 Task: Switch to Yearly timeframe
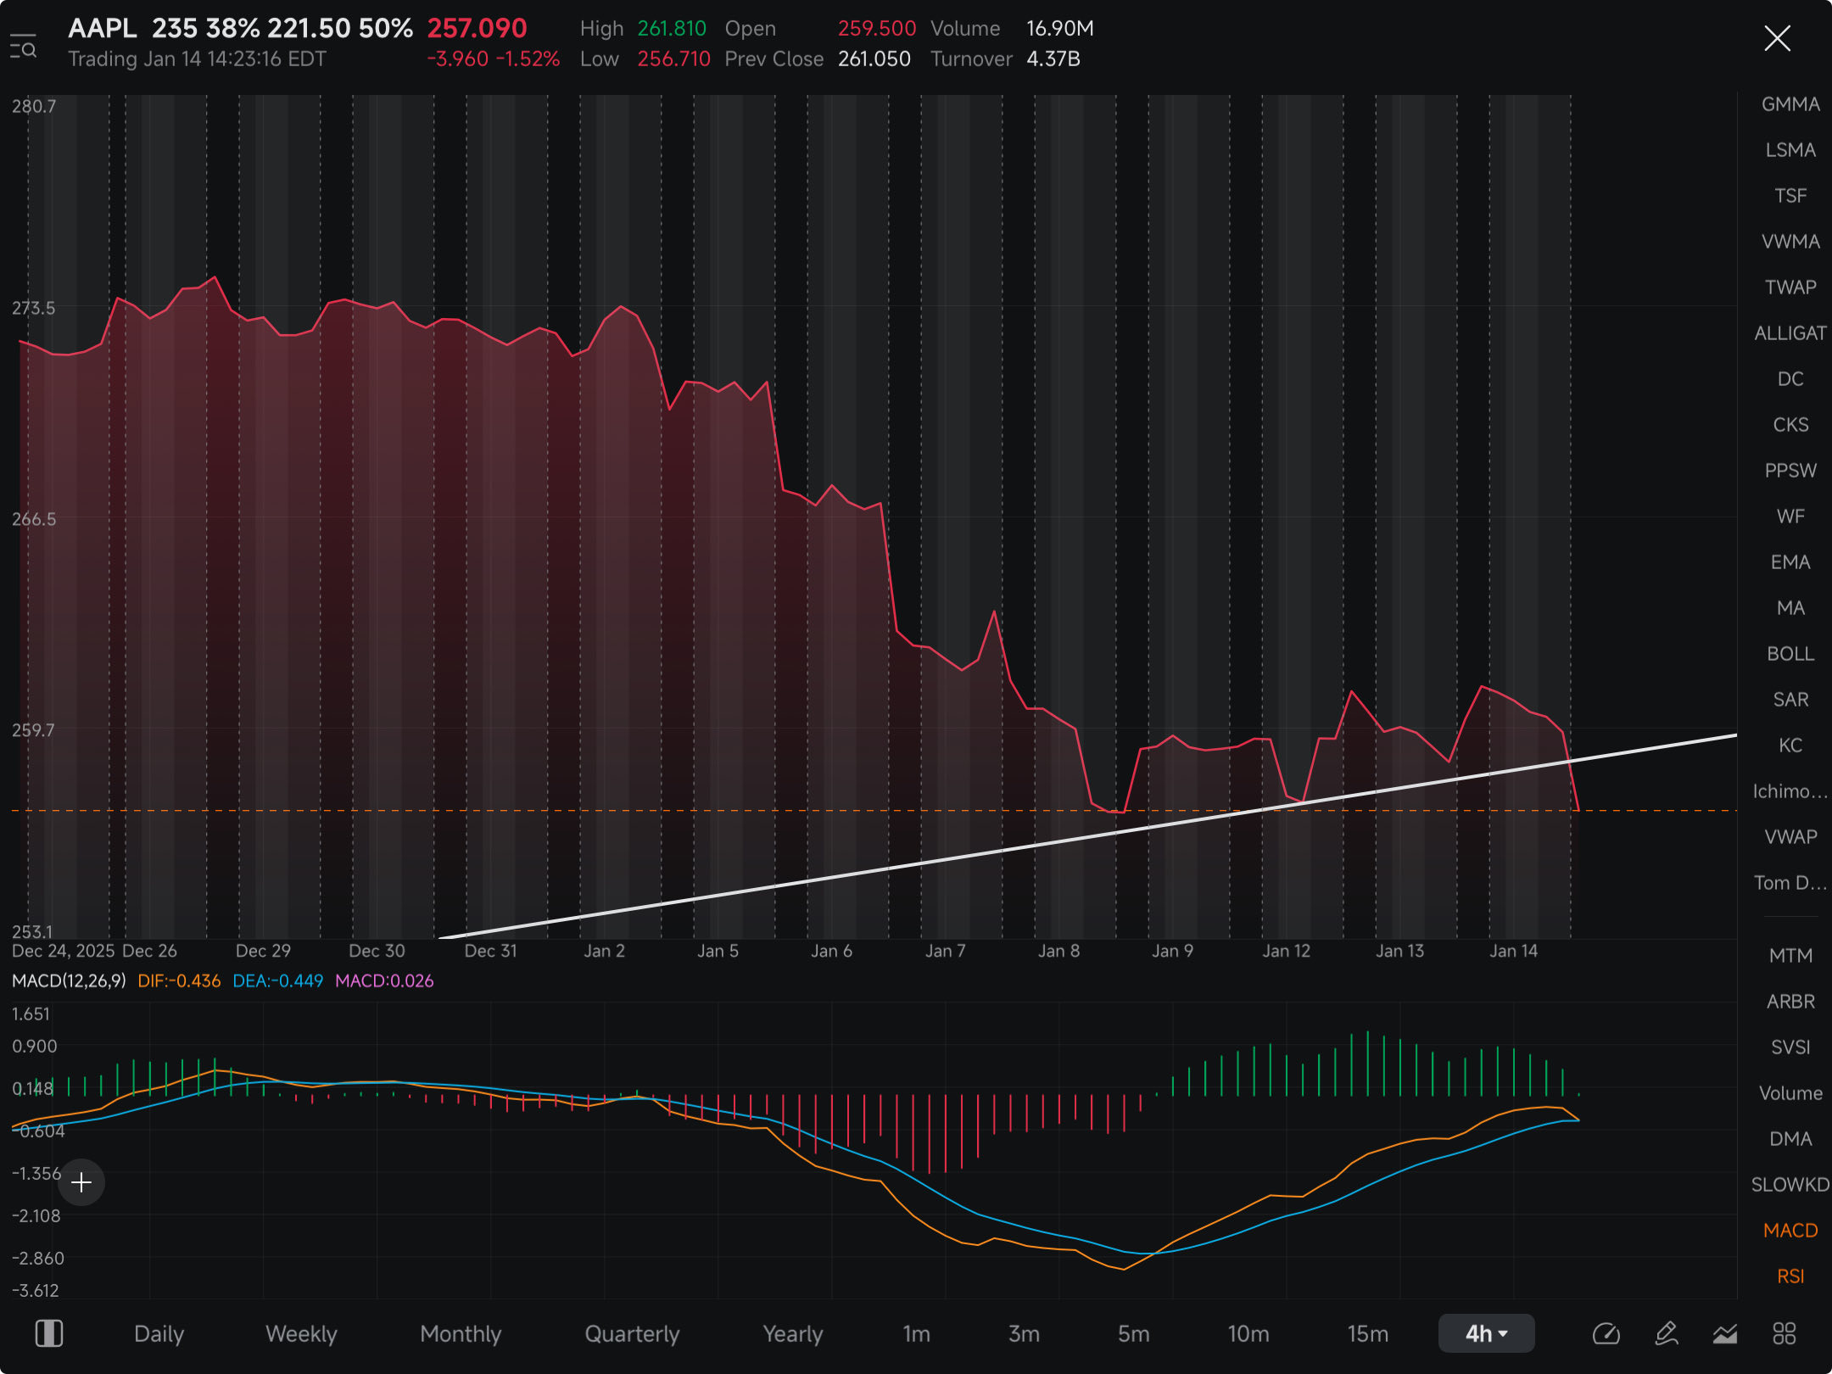(792, 1333)
